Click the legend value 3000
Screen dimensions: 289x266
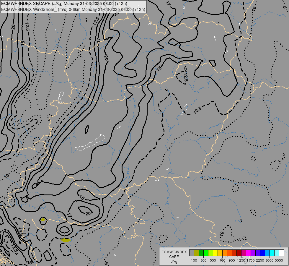pyautogui.click(x=270, y=260)
